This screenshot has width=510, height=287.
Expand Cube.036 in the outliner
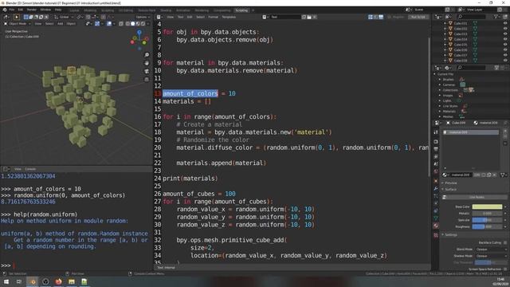[445, 49]
